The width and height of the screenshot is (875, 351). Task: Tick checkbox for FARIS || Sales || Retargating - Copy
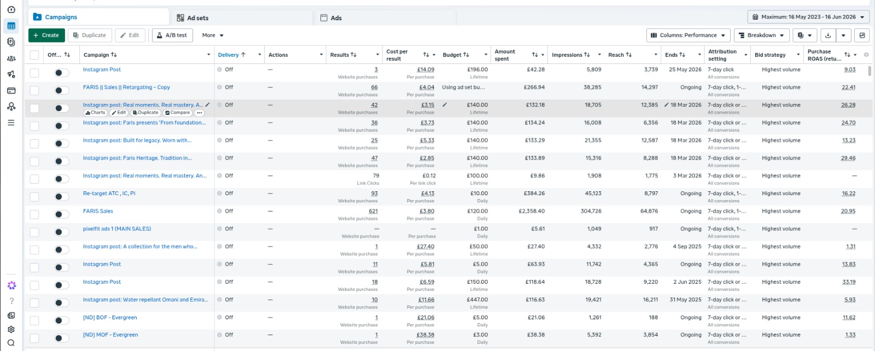pyautogui.click(x=34, y=90)
